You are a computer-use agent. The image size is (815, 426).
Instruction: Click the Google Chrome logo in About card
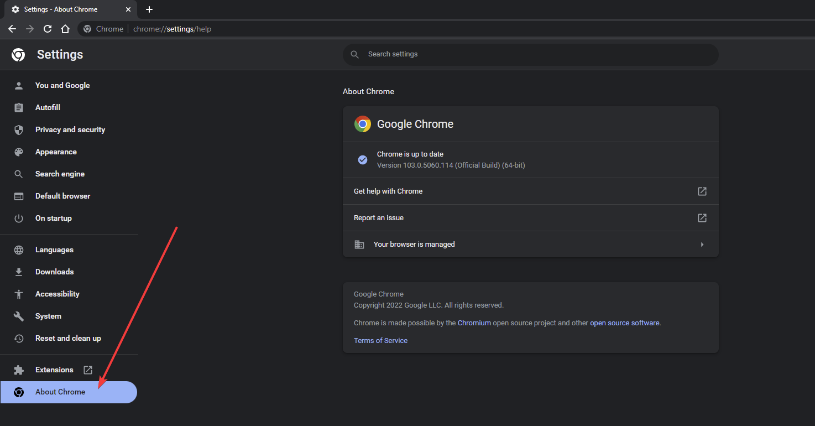coord(363,124)
